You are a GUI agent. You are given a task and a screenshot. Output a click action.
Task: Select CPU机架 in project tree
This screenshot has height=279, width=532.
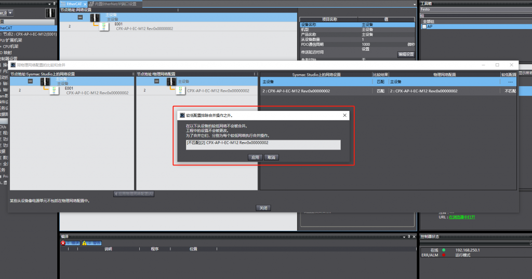11,46
